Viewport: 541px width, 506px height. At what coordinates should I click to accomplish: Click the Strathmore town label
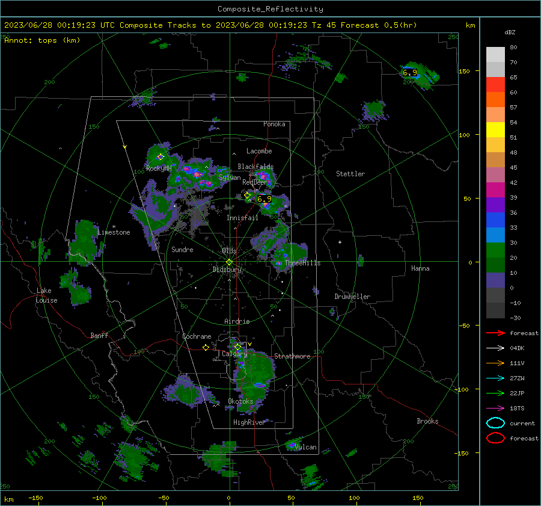[x=292, y=356]
